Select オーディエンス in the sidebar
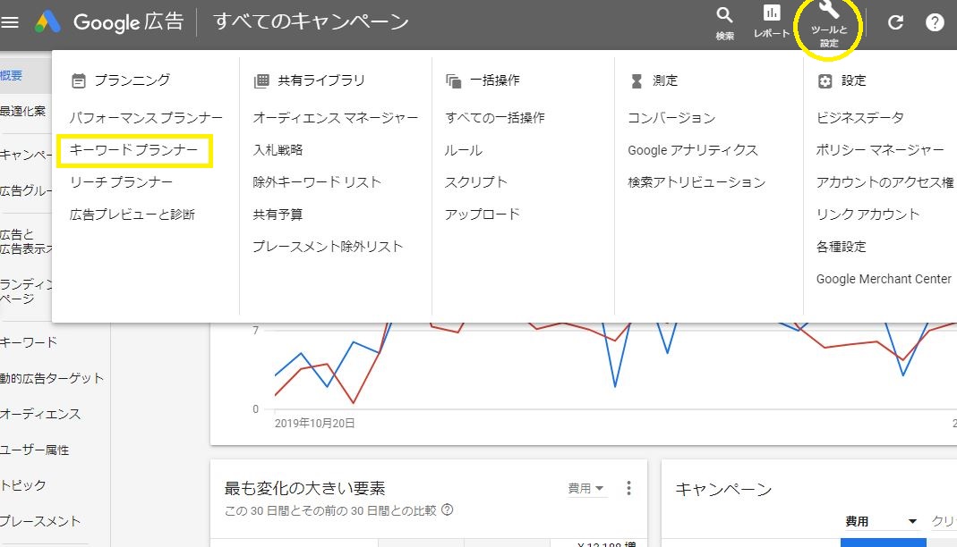 (x=40, y=414)
